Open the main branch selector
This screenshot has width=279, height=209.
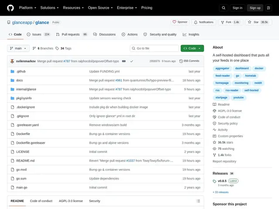pyautogui.click(x=18, y=48)
